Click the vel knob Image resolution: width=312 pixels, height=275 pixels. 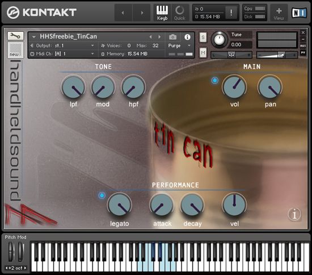click(x=234, y=205)
